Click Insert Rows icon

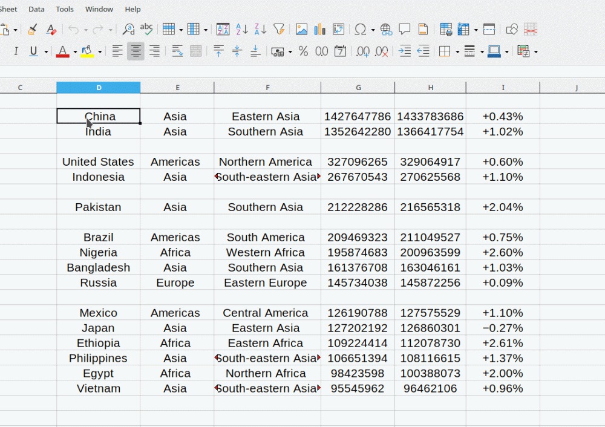(x=169, y=29)
